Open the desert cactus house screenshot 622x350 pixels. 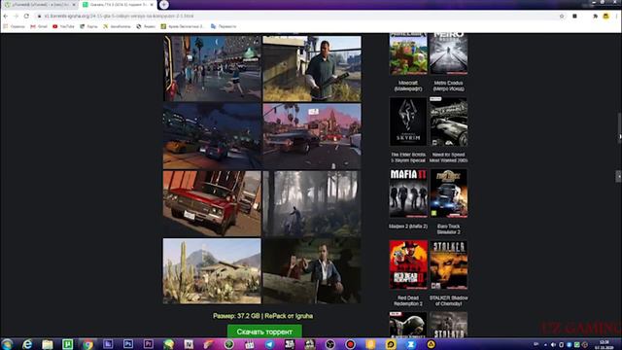coord(212,270)
